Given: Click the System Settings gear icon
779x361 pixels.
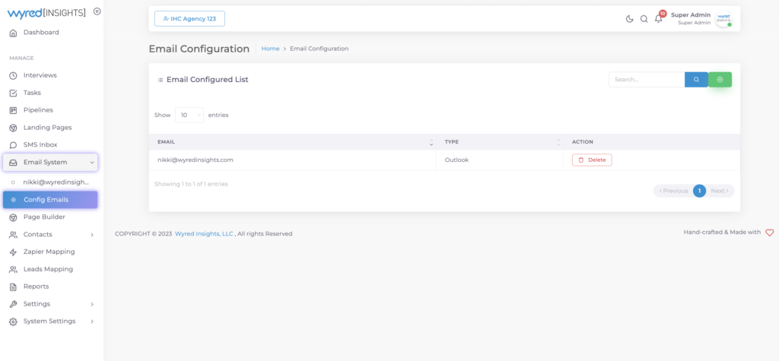Looking at the screenshot, I should tap(14, 321).
